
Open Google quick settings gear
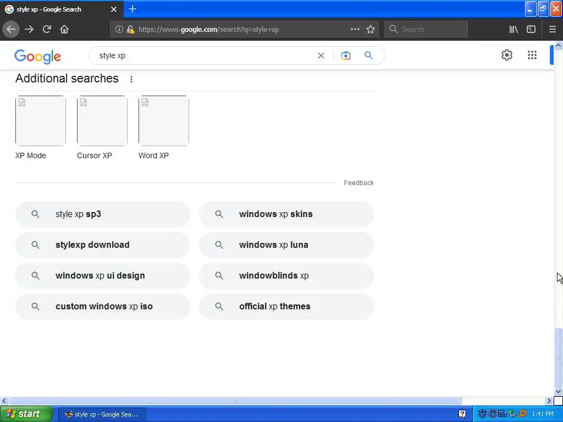pyautogui.click(x=506, y=55)
